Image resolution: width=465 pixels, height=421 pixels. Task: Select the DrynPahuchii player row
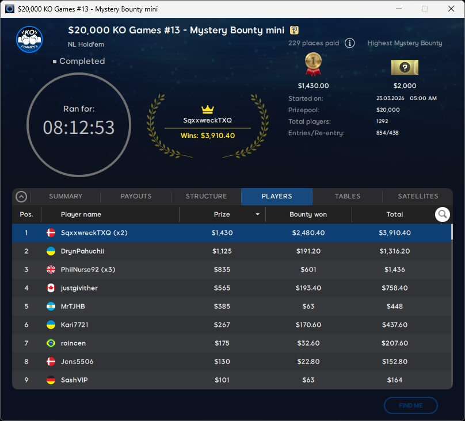coord(230,251)
